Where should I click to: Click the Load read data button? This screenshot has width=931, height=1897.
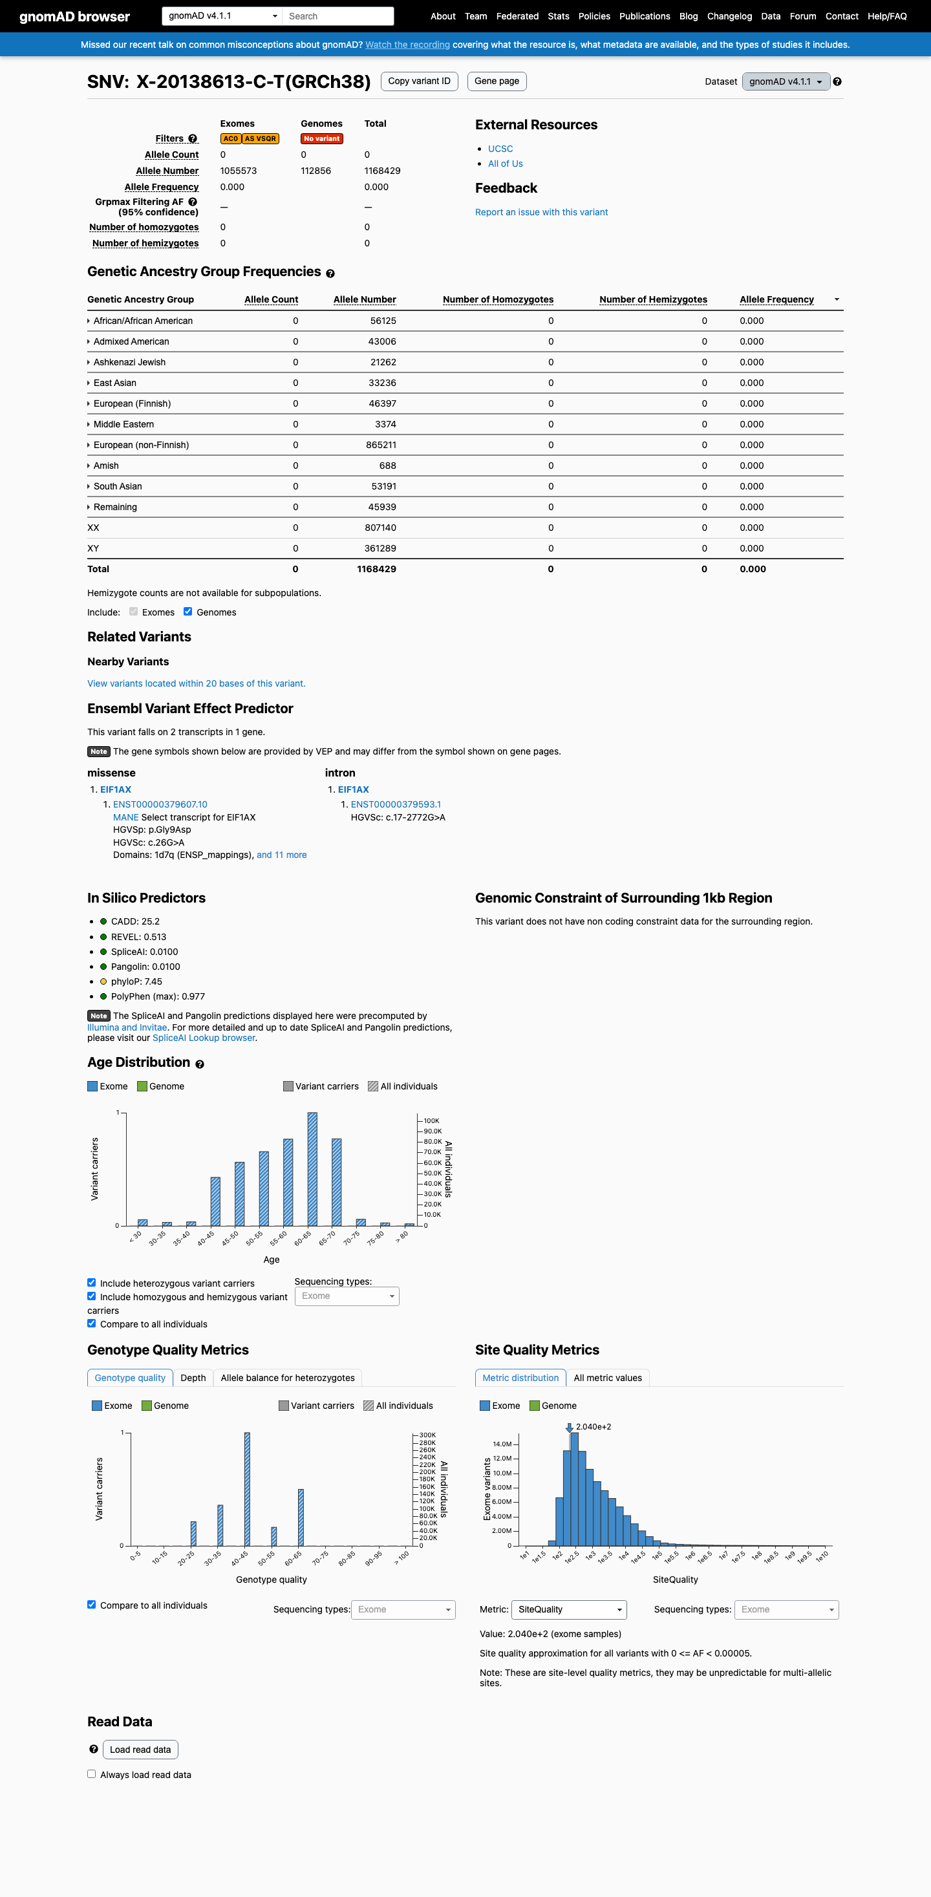coord(140,1750)
